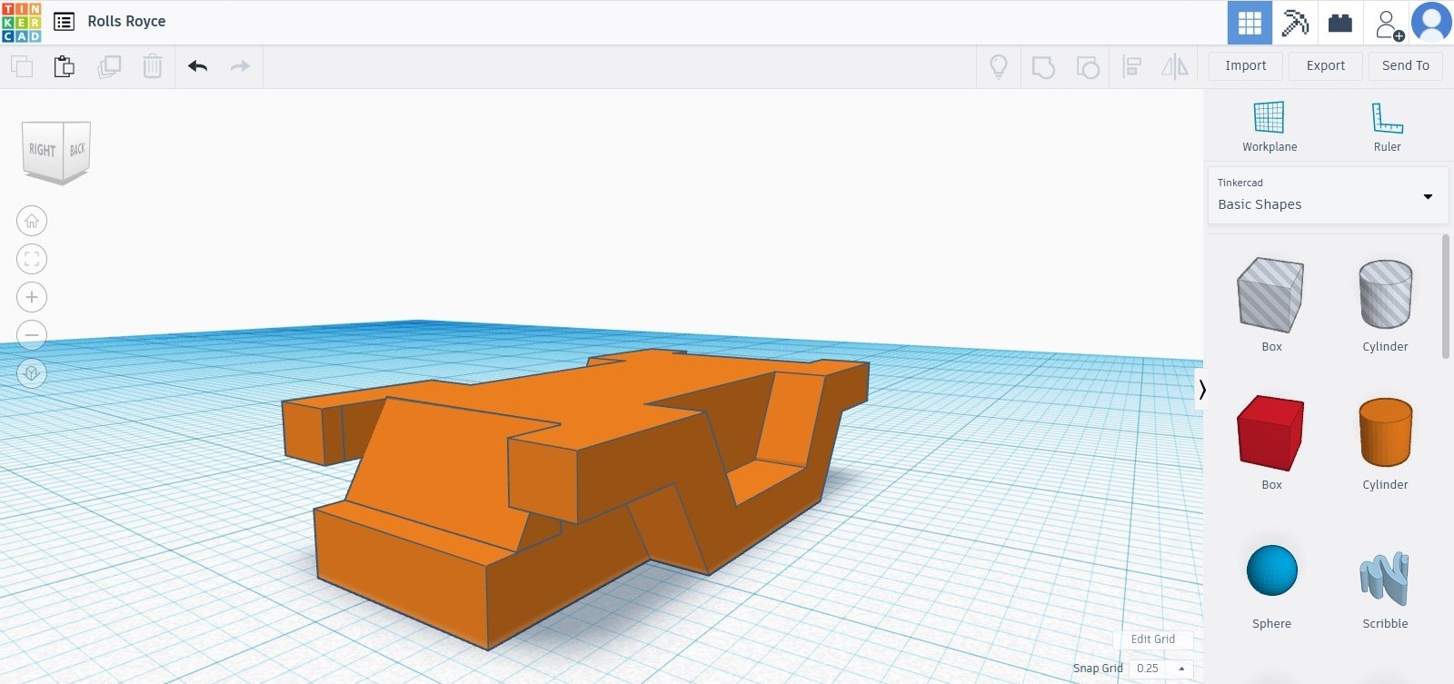
Task: Click the Home view icon
Action: (x=32, y=221)
